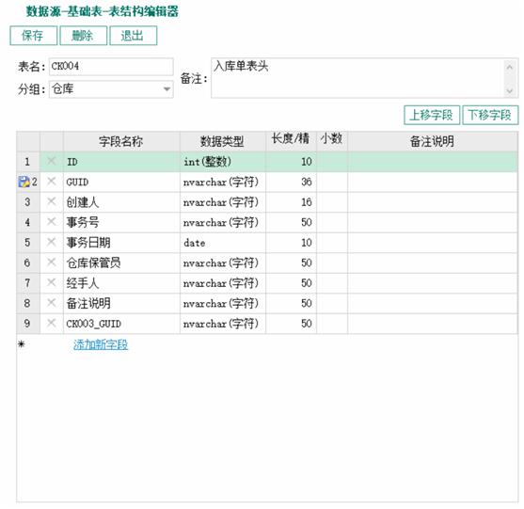Click the X icon for 仓库保管员

(x=51, y=262)
